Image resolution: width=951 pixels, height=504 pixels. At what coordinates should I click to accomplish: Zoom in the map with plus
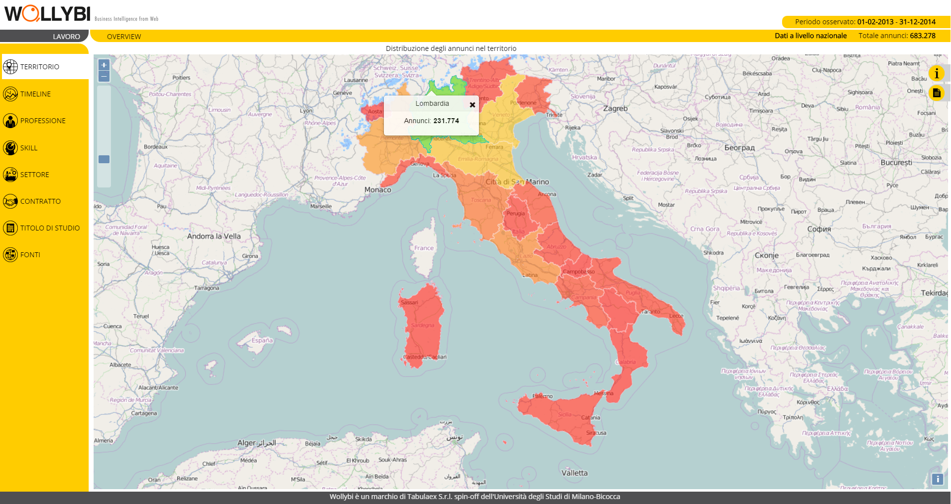[x=104, y=65]
